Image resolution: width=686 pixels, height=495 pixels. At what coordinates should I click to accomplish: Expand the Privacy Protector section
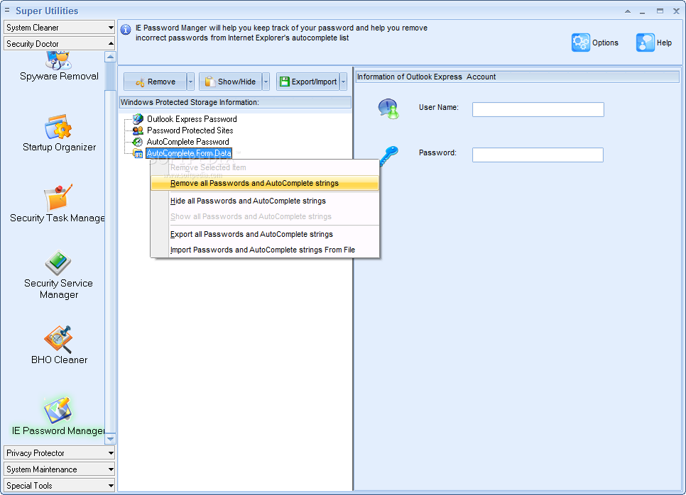(59, 453)
